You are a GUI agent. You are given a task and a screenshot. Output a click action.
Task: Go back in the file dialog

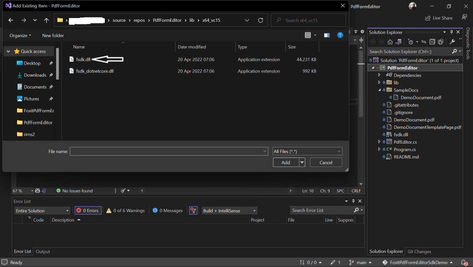click(11, 20)
